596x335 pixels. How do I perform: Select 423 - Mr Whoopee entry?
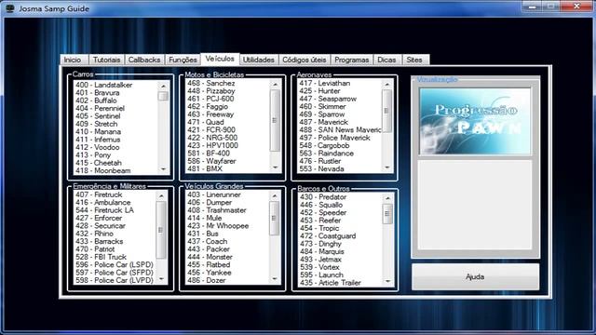tap(218, 225)
